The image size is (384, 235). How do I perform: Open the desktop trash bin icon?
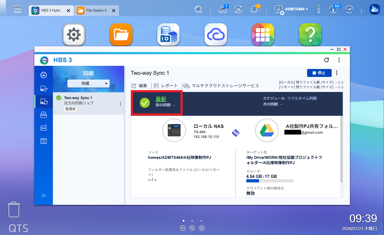[x=13, y=210]
